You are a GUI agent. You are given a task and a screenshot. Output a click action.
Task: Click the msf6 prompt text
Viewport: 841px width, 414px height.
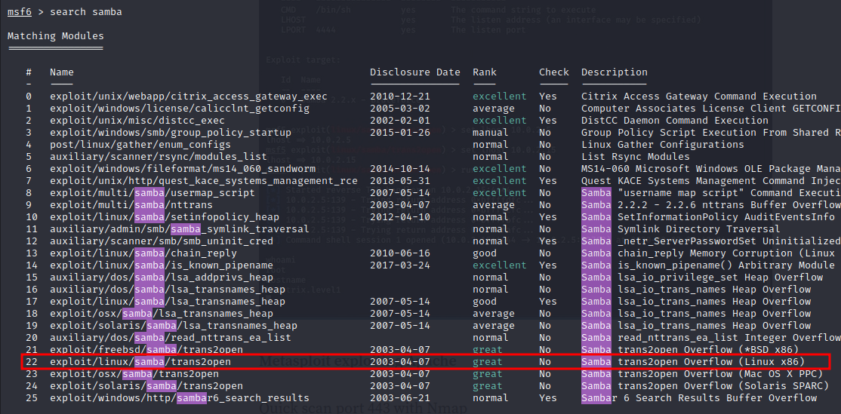click(x=20, y=12)
